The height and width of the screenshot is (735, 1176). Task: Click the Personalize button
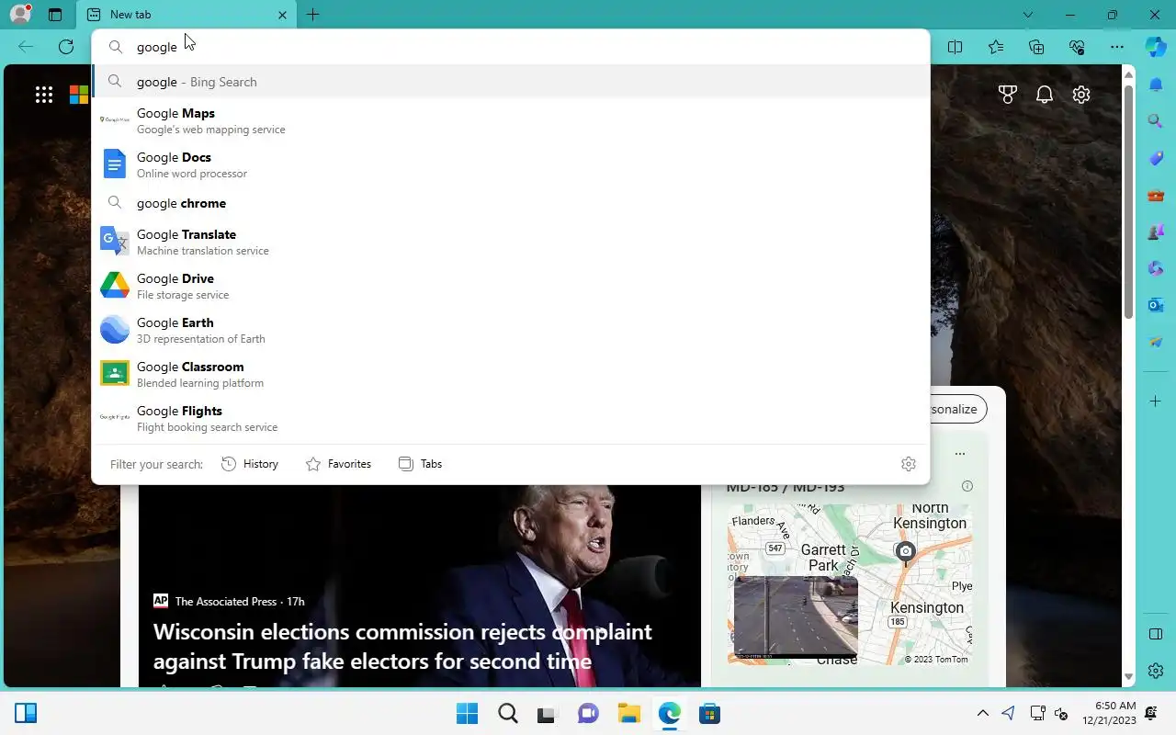(956, 409)
